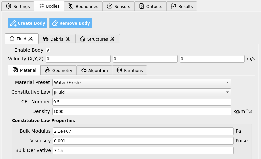261x159 pixels.
Task: Expand the Constitutive Law dropdown
Action: [x=142, y=92]
